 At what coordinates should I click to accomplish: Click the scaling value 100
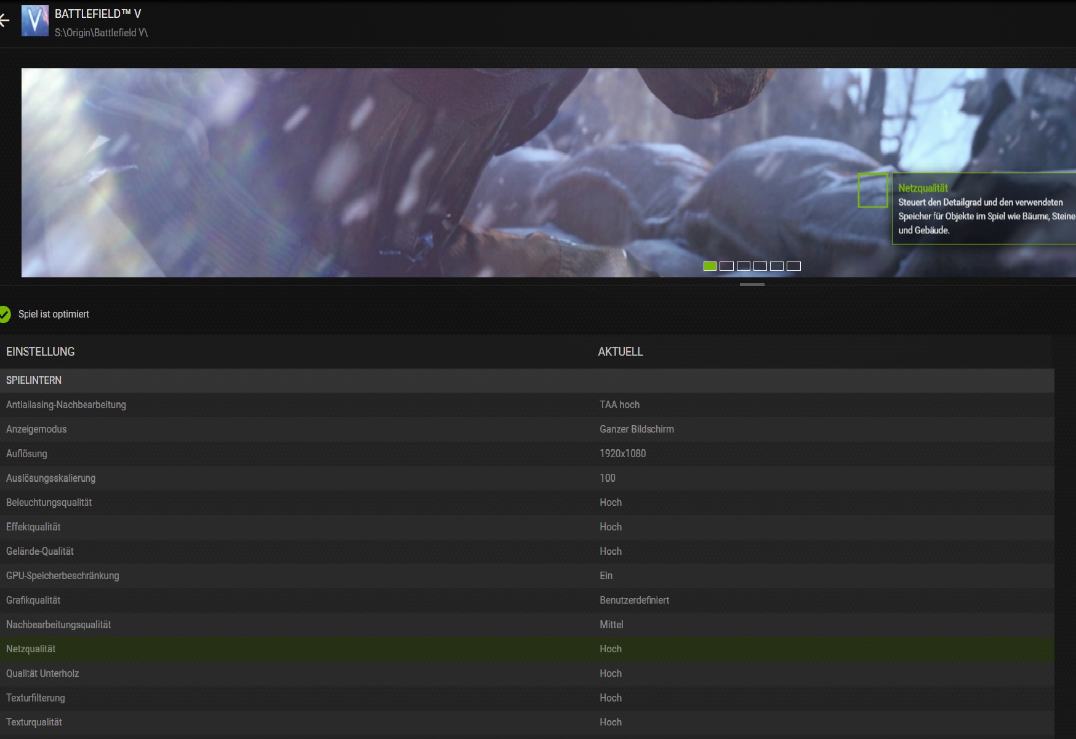[608, 478]
